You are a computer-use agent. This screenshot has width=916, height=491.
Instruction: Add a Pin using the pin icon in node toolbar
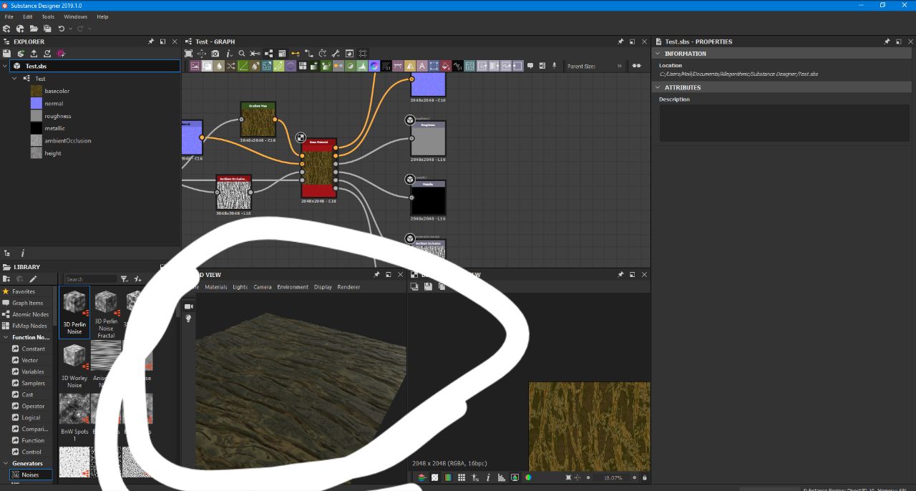(x=554, y=66)
